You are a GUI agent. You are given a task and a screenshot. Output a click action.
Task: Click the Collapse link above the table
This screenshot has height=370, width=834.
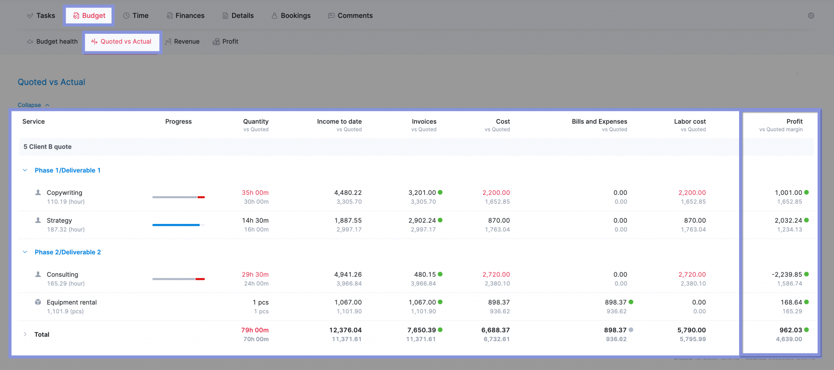pos(29,105)
